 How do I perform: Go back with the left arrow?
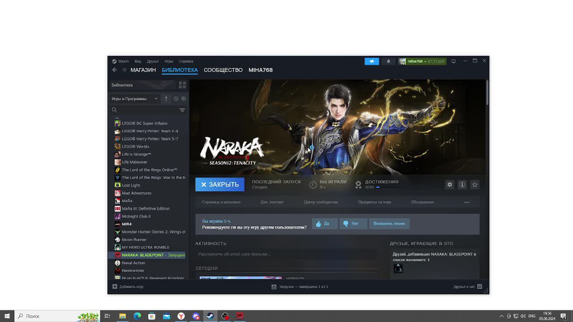(115, 70)
